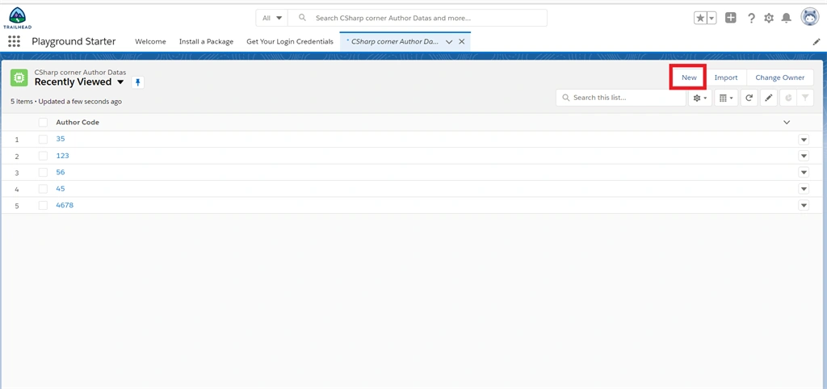Open row actions for record 35
Image resolution: width=827 pixels, height=389 pixels.
pyautogui.click(x=804, y=140)
